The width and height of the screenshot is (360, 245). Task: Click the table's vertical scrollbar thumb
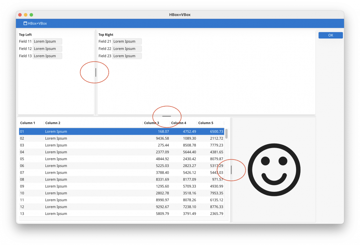(226, 134)
